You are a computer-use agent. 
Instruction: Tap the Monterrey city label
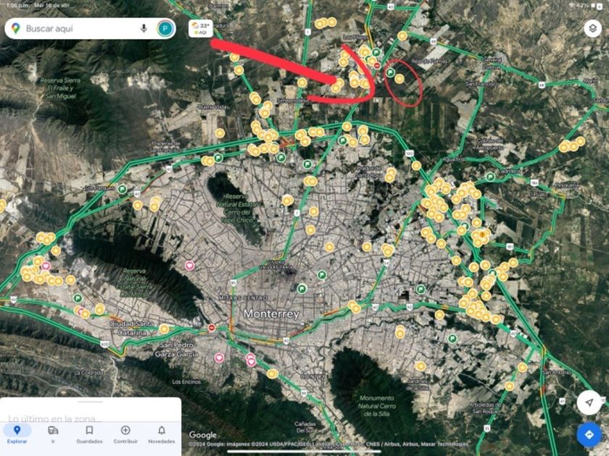pos(271,313)
